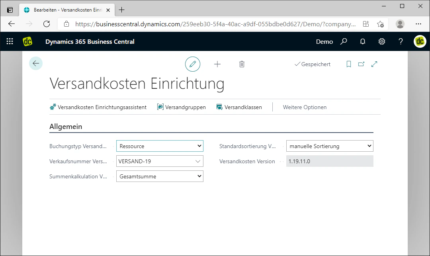Viewport: 430px width, 256px height.
Task: Open the dc user account avatar
Action: [x=420, y=41]
